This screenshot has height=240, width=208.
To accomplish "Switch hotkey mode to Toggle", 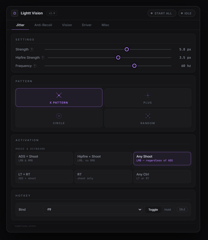I will point(153,209).
